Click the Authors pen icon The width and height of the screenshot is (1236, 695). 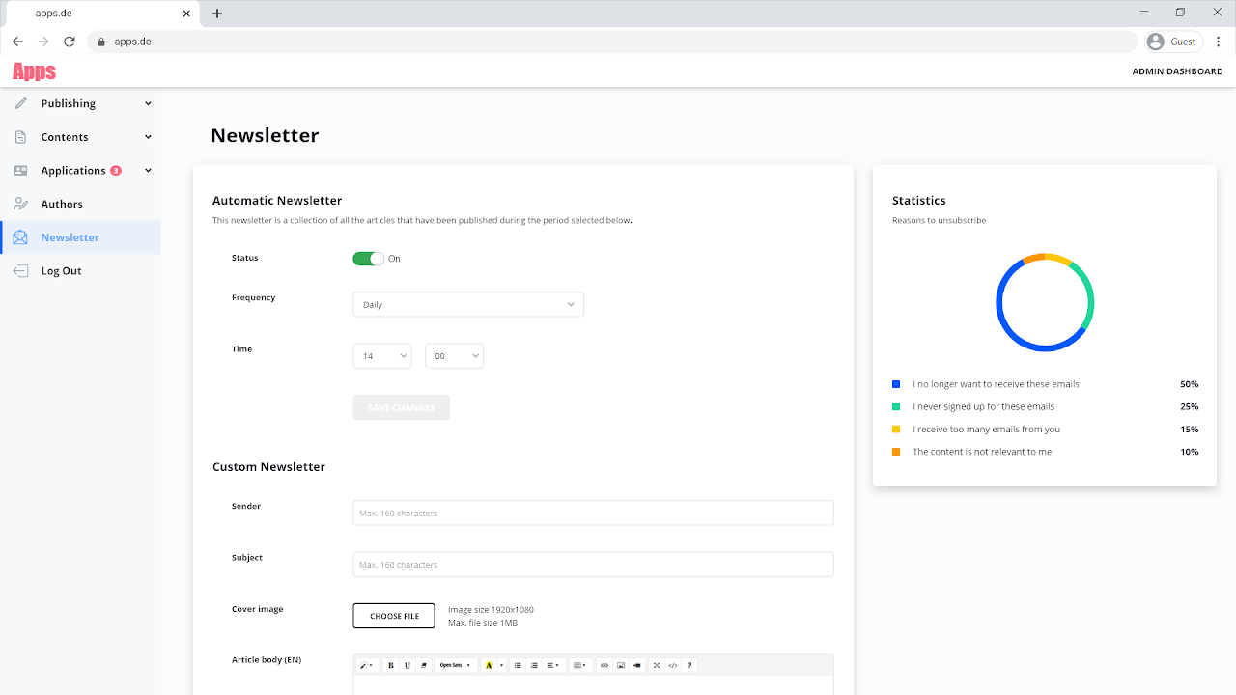pos(21,204)
